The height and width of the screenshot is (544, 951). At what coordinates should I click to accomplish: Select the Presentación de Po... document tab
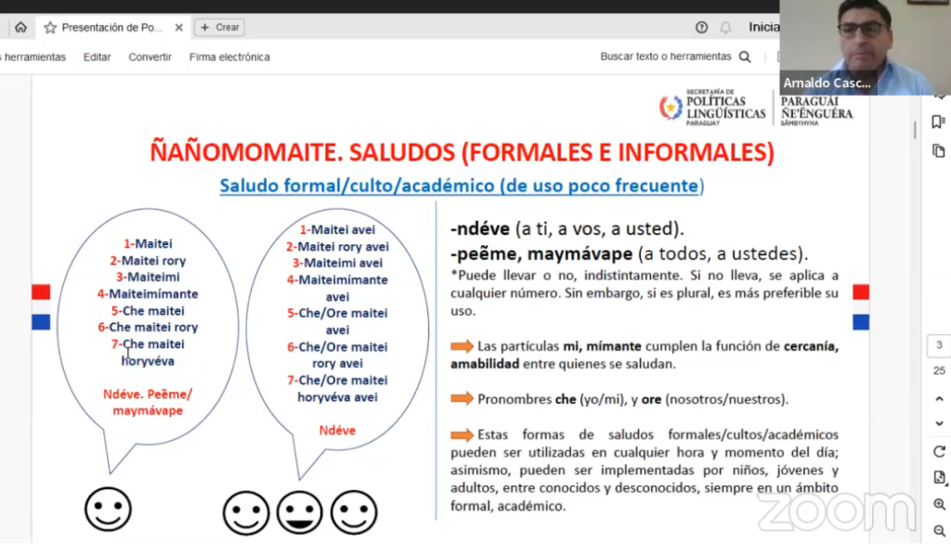click(x=112, y=27)
